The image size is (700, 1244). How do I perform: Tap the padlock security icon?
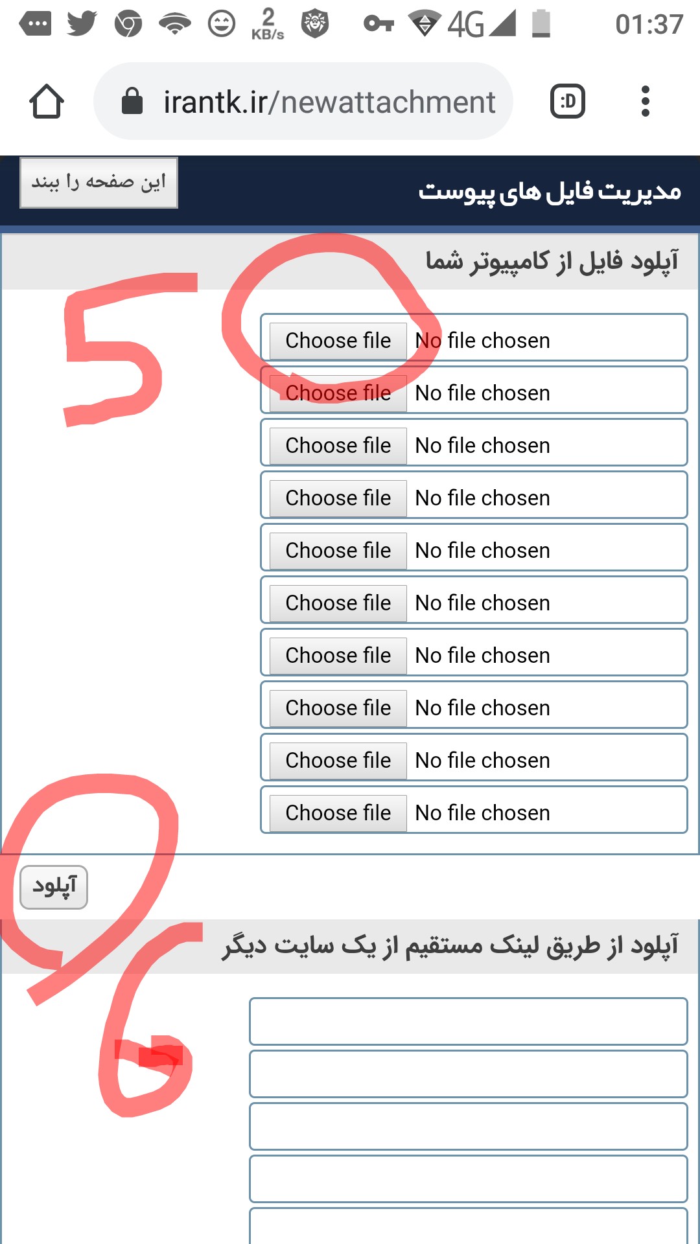(132, 101)
